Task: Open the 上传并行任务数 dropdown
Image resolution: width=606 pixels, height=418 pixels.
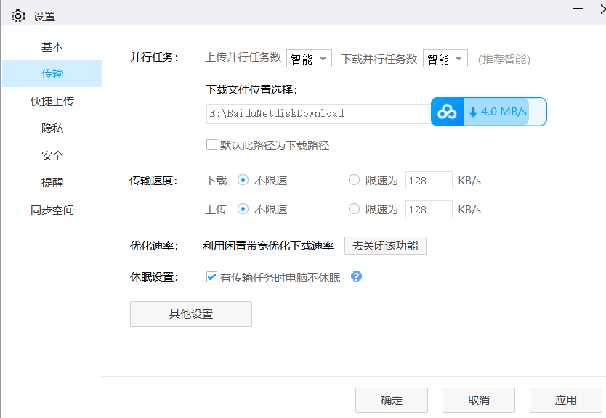Action: [309, 58]
